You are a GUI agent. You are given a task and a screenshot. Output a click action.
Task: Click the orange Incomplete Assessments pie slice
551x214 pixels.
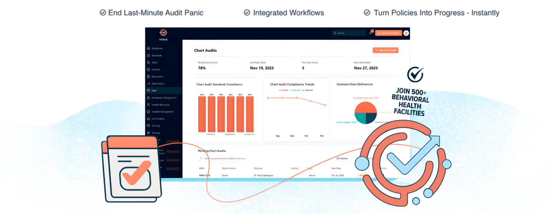[x=365, y=107]
